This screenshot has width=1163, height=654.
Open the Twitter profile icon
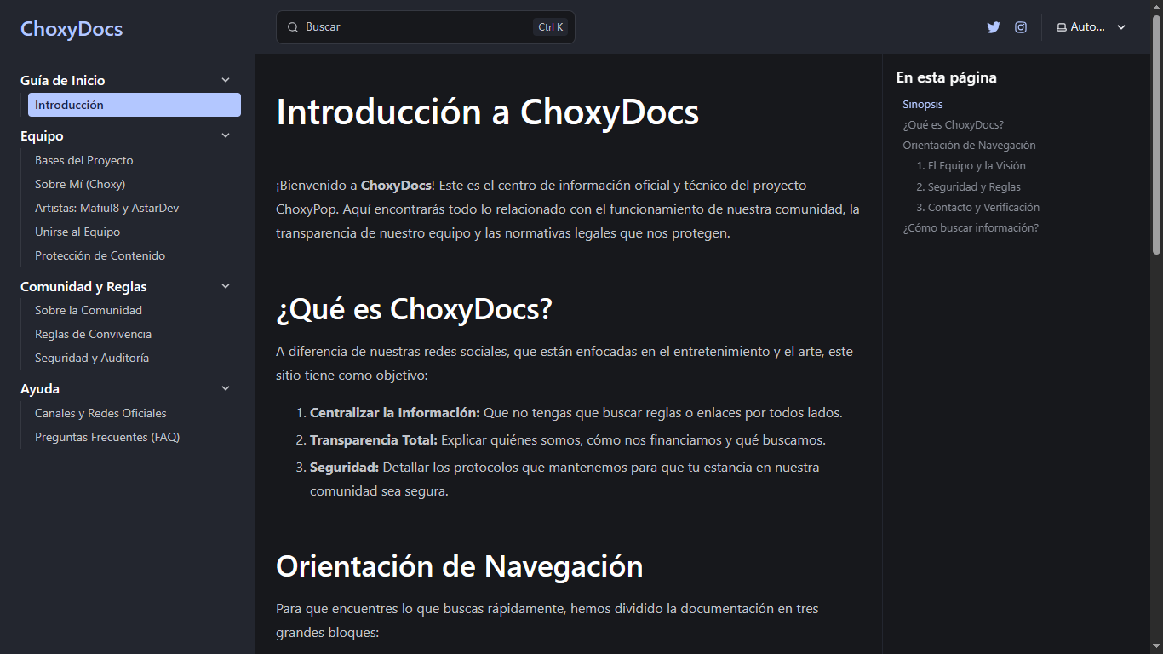(x=993, y=26)
